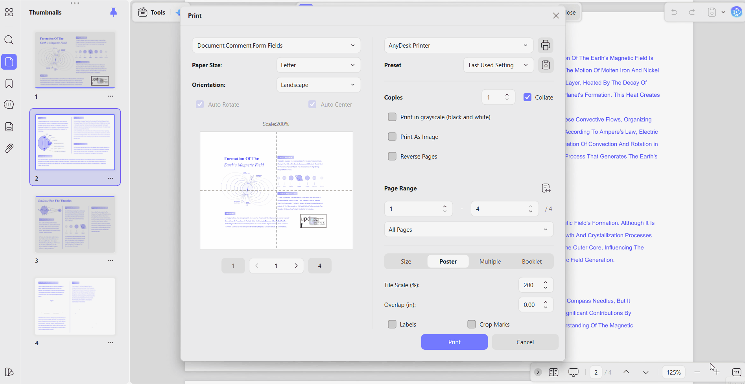
Task: Jump to first preview page button 1
Action: pyautogui.click(x=233, y=266)
